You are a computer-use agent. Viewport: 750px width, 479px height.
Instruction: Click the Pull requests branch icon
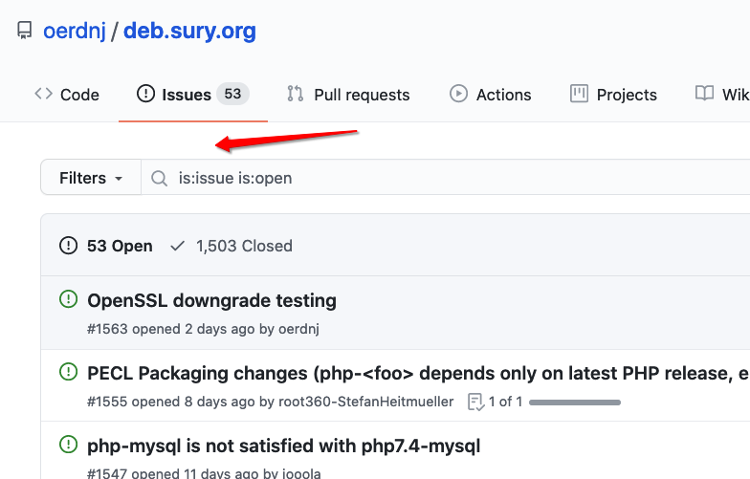click(295, 94)
